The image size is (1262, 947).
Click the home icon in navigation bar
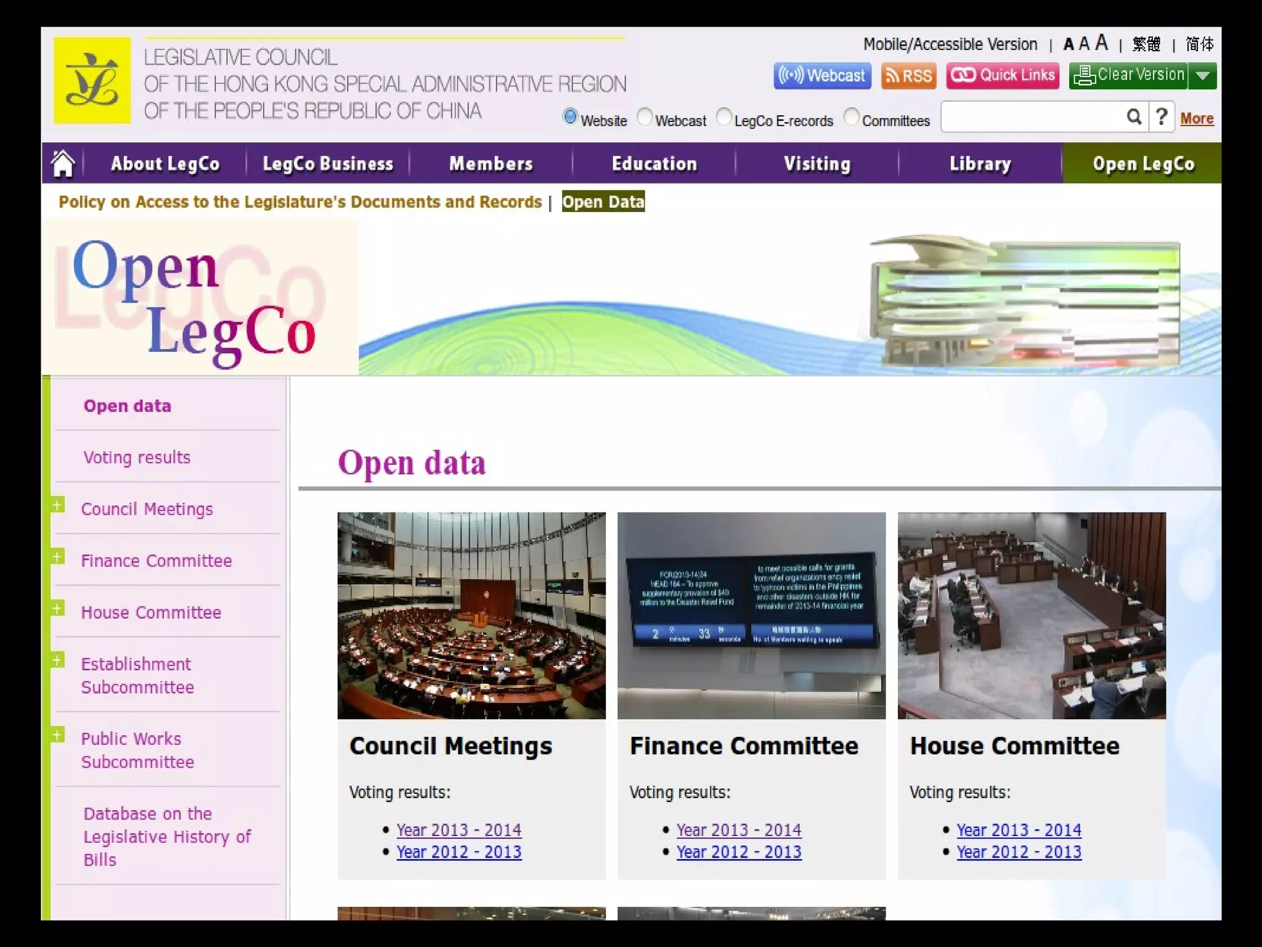coord(63,164)
